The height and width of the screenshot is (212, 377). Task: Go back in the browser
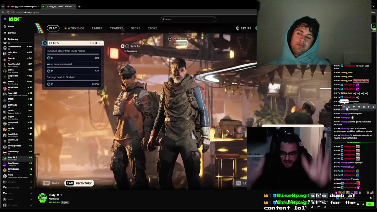point(3,12)
